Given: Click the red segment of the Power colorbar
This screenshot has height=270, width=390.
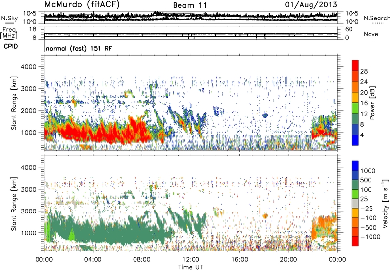Looking at the screenshot, I should click(355, 65).
